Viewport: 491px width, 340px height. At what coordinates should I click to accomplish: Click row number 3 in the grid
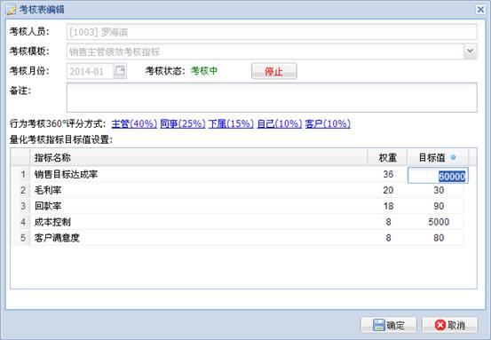[20, 206]
